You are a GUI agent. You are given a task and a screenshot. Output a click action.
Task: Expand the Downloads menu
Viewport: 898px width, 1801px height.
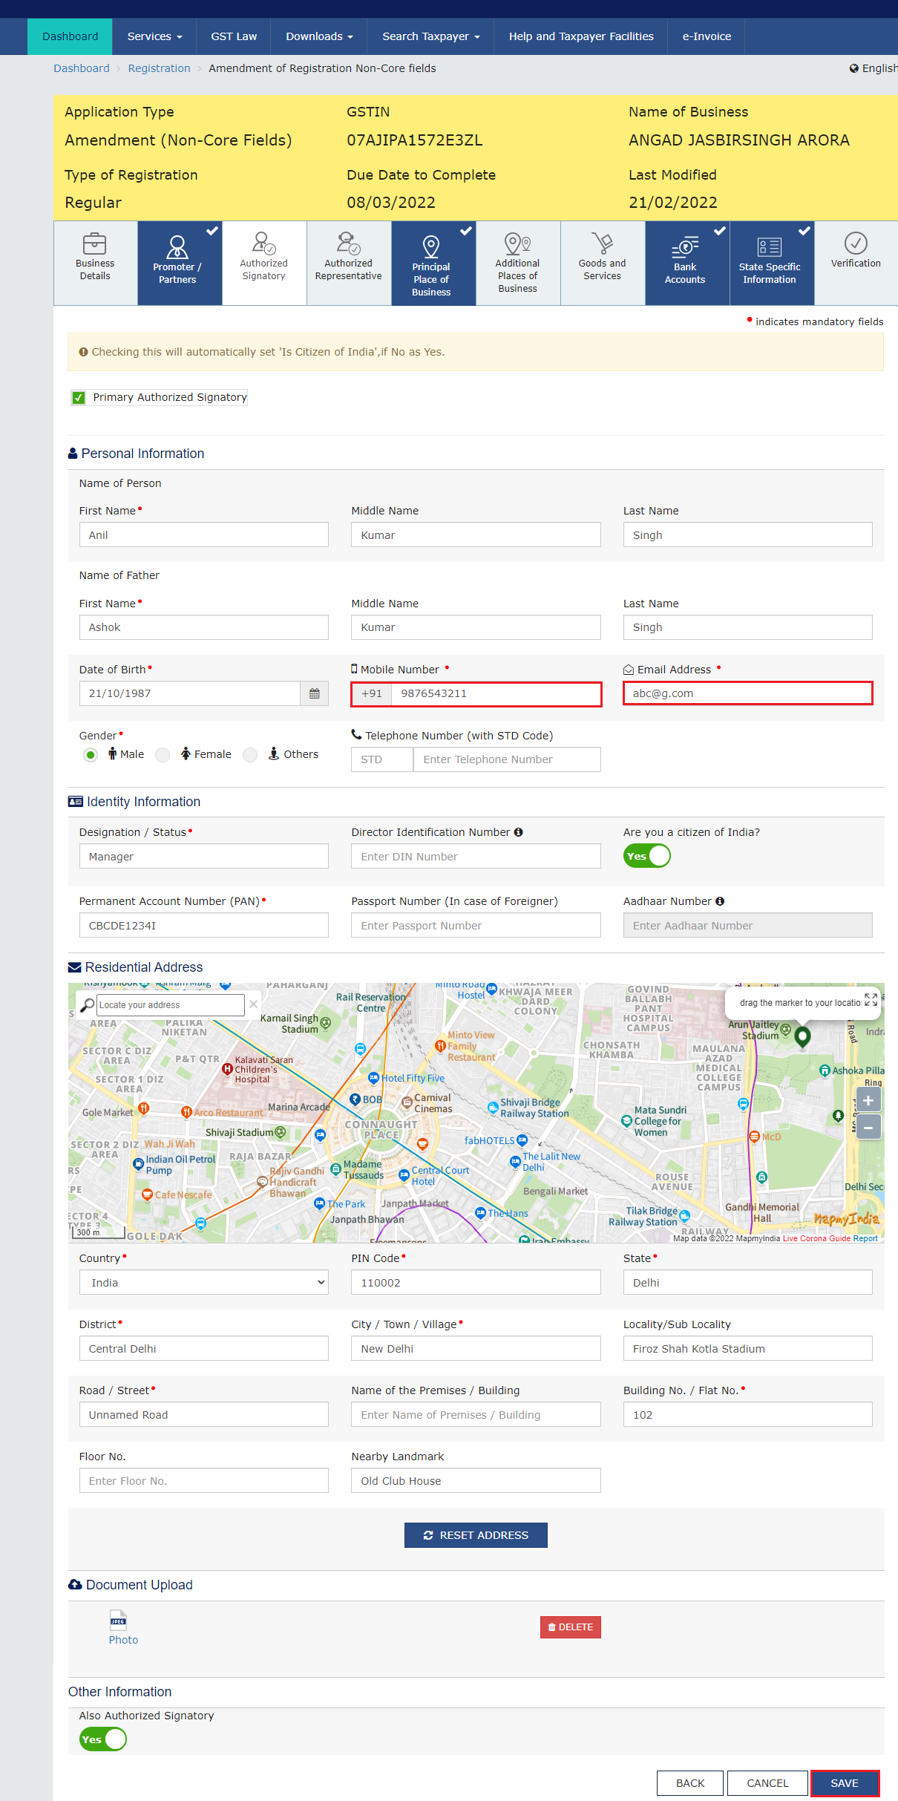click(x=319, y=36)
